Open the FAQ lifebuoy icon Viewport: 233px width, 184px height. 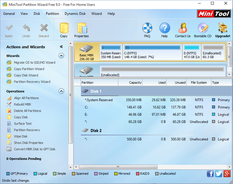pos(147,28)
